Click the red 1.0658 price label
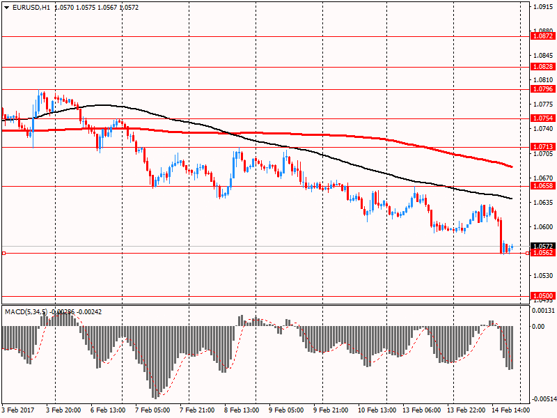This screenshot has height=418, width=557. click(542, 186)
